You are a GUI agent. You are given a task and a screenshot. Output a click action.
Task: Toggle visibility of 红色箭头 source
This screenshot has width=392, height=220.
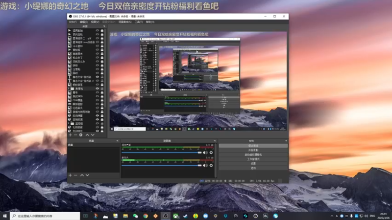tap(98, 108)
